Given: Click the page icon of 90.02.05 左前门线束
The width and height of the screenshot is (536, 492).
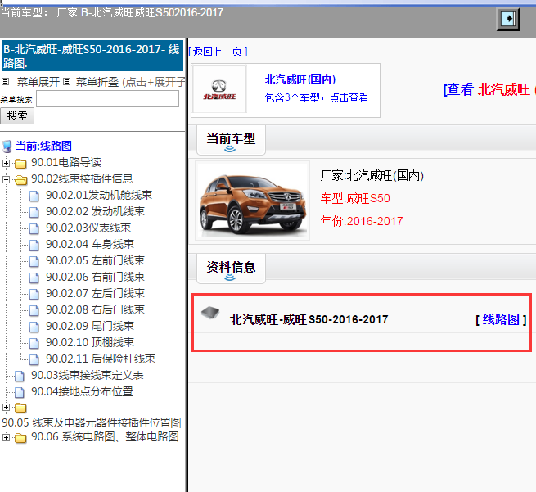Looking at the screenshot, I should [34, 262].
